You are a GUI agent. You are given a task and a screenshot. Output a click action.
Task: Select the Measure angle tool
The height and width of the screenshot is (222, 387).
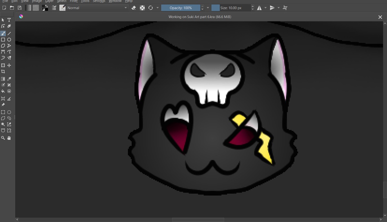[x=9, y=99]
